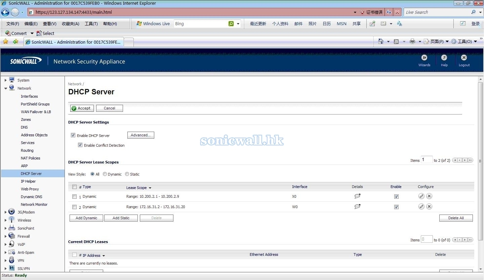
Task: Edit the 172.16.31.2 lease scope pencil icon
Action: (x=421, y=207)
